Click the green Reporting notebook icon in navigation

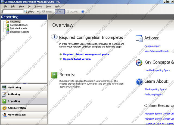(4, 101)
